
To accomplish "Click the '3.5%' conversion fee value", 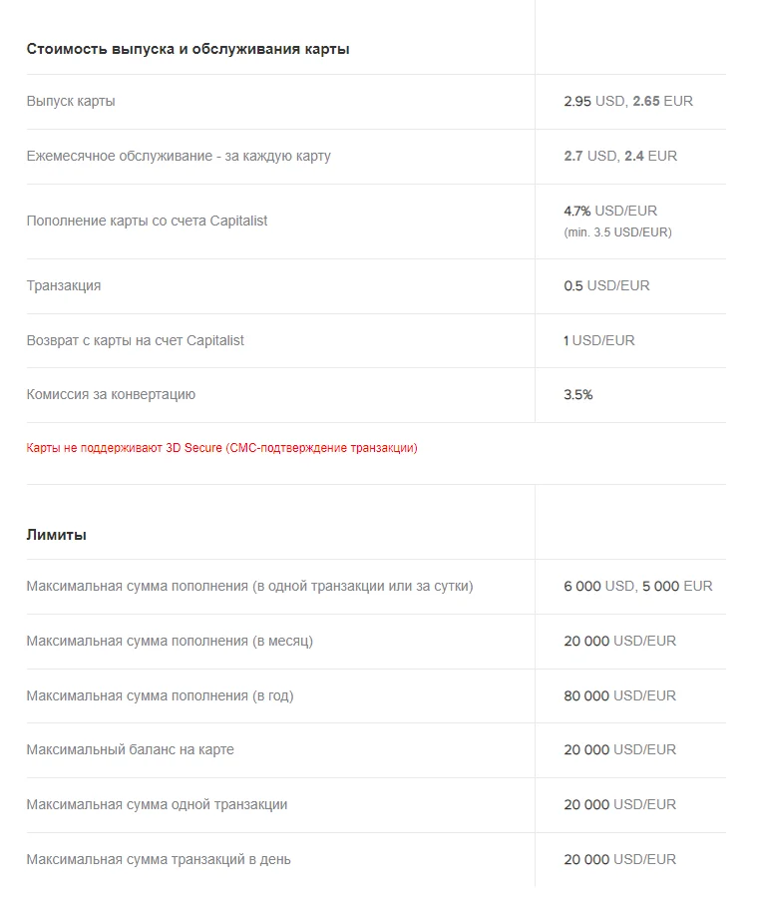I will [578, 395].
